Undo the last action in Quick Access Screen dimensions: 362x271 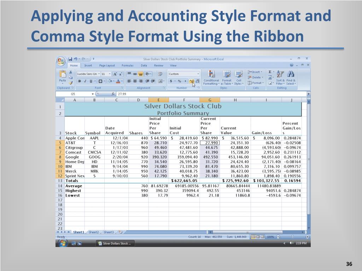click(x=75, y=59)
